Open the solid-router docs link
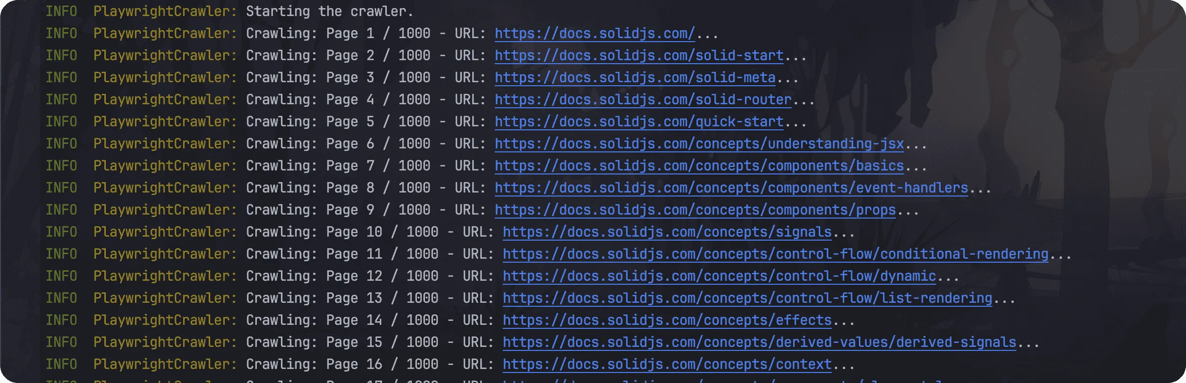The width and height of the screenshot is (1186, 383). point(643,100)
